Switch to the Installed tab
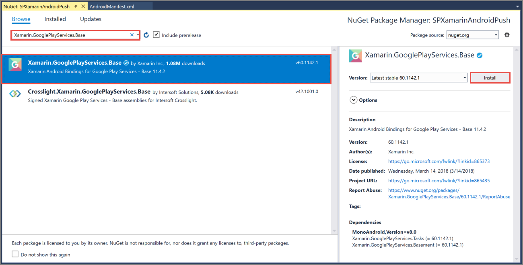523x265 pixels. (55, 19)
